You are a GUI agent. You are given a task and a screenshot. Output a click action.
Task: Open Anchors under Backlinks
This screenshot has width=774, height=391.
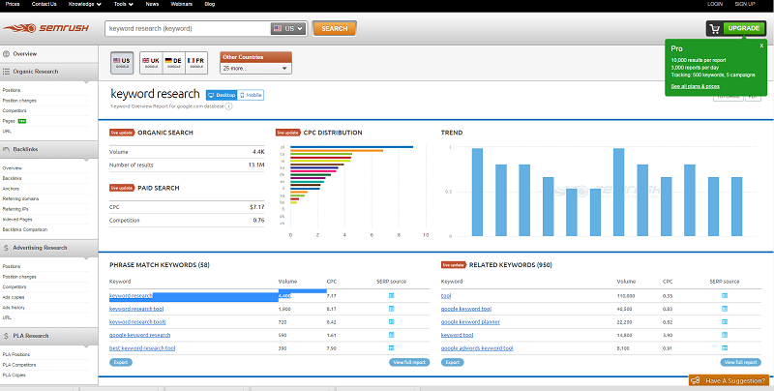pos(11,189)
